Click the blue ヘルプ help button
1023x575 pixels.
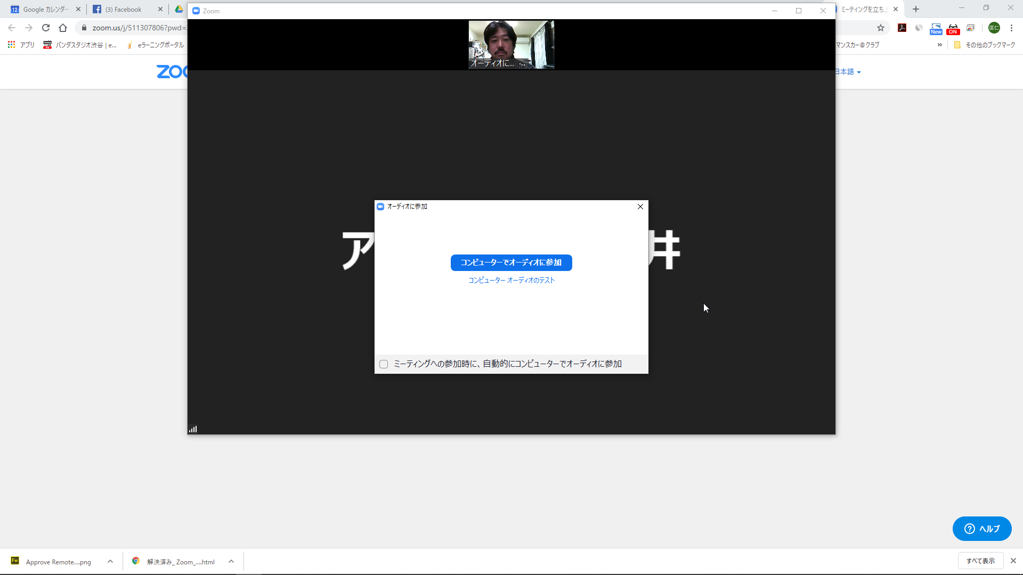click(x=981, y=529)
